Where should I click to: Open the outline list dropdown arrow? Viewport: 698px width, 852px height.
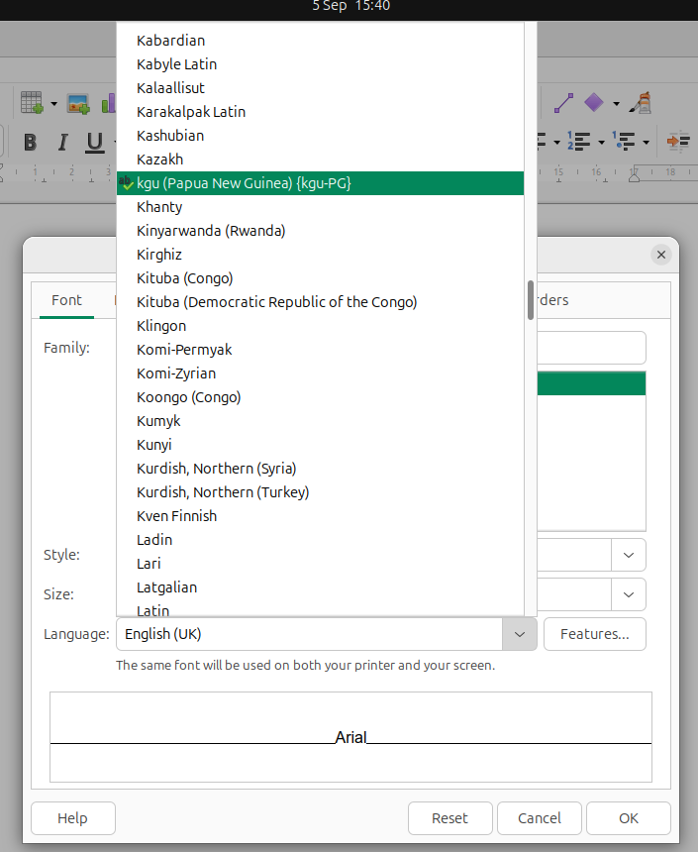tap(646, 143)
